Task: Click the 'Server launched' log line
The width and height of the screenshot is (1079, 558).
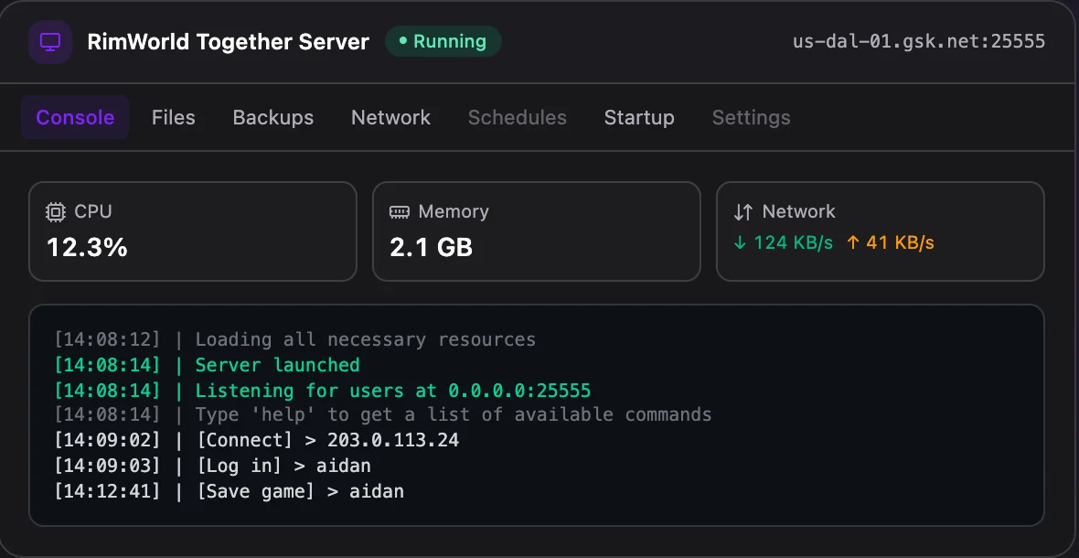Action: click(x=208, y=365)
